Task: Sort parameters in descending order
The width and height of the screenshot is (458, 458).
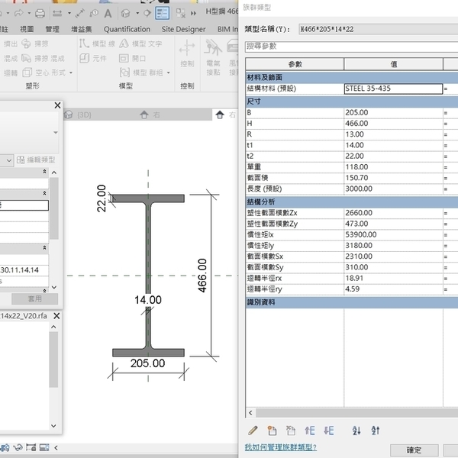Action: coord(375,431)
